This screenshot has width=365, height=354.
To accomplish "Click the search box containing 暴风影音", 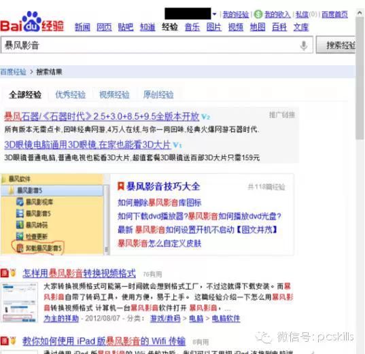I will pyautogui.click(x=156, y=45).
